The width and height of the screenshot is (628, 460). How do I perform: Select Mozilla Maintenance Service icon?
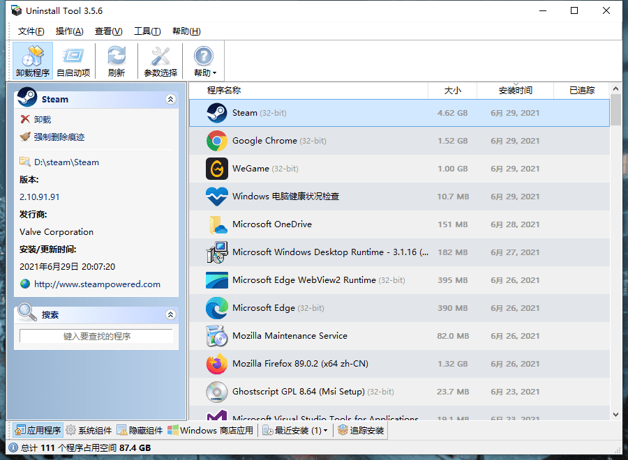pyautogui.click(x=217, y=336)
